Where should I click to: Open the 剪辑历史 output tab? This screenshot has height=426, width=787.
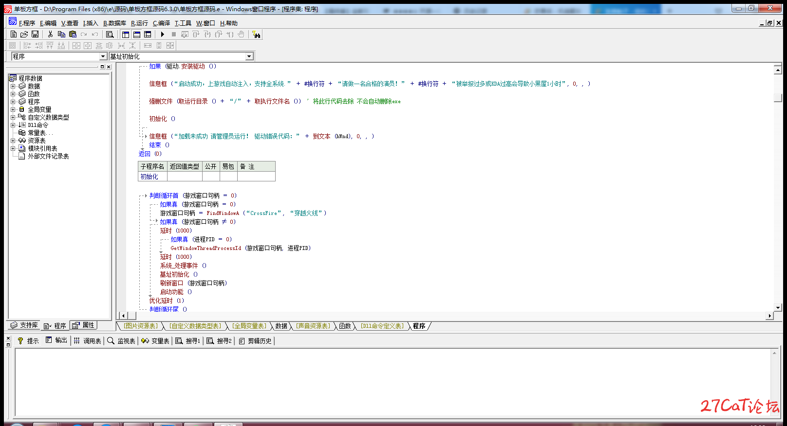pyautogui.click(x=255, y=341)
